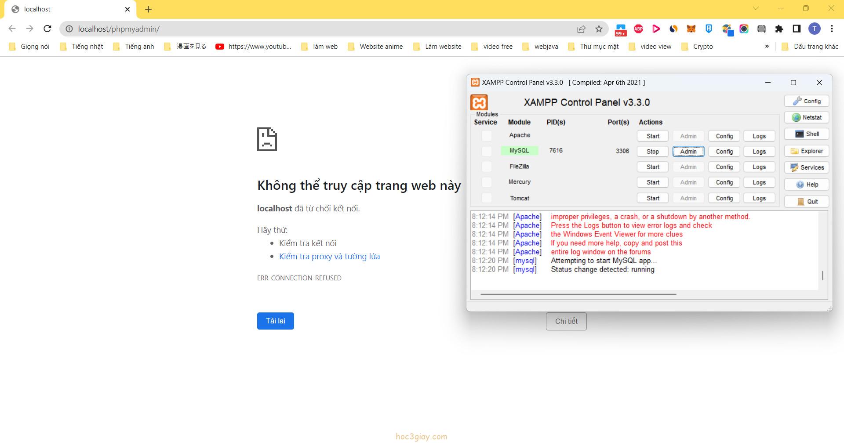Follow Kiểm tra proxy và tường lửa link
The image size is (844, 446).
(x=329, y=256)
